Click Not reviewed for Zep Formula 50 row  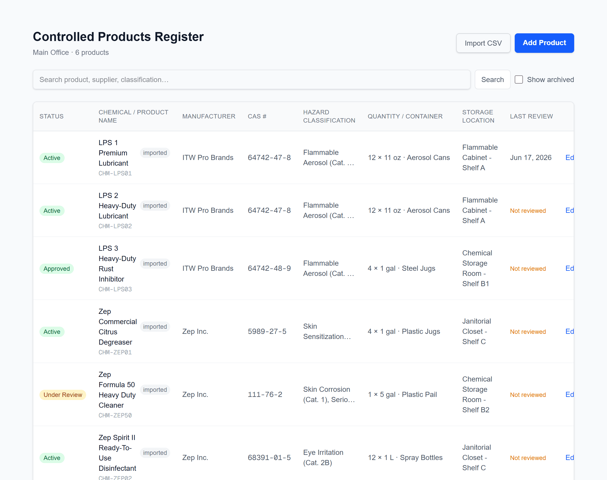[x=528, y=395]
